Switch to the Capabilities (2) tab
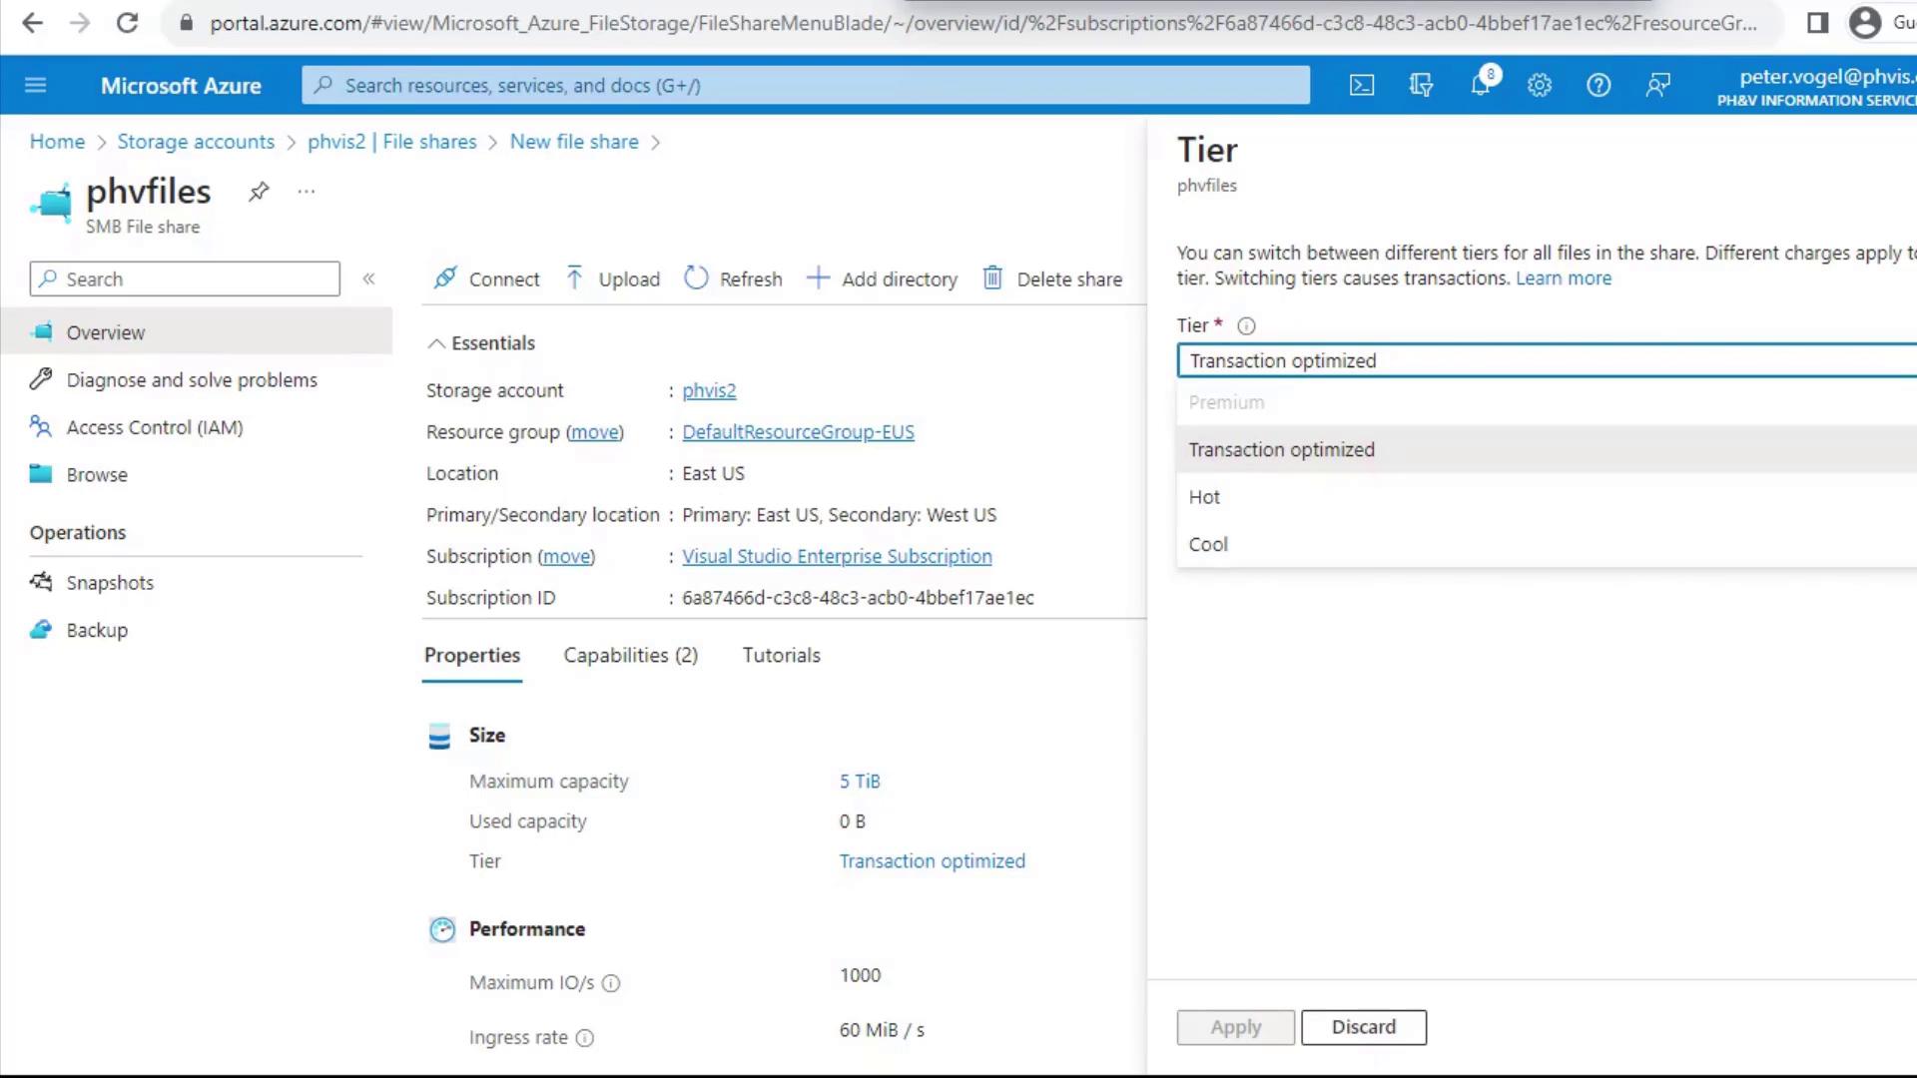The height and width of the screenshot is (1078, 1917). click(x=630, y=656)
